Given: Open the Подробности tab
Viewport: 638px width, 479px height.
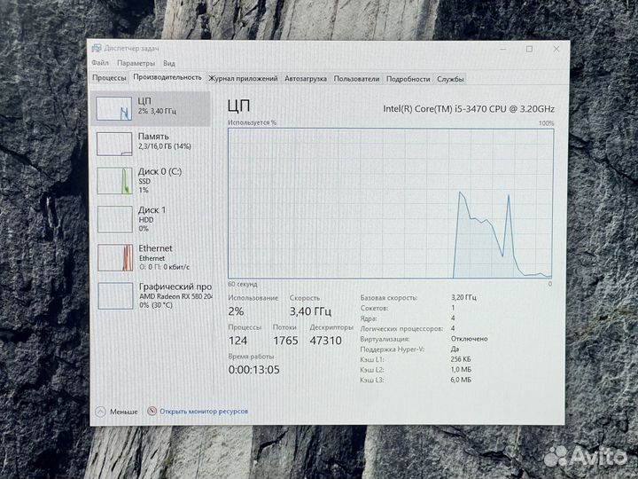Looking at the screenshot, I should tap(408, 79).
